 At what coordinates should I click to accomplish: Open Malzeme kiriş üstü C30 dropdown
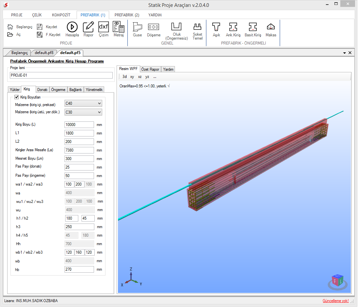coord(83,112)
